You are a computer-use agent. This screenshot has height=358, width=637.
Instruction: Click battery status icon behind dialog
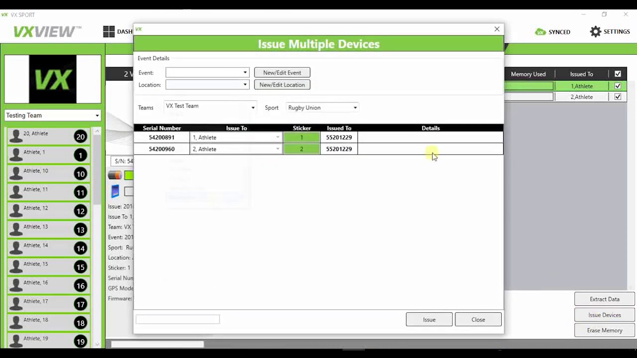pyautogui.click(x=115, y=175)
